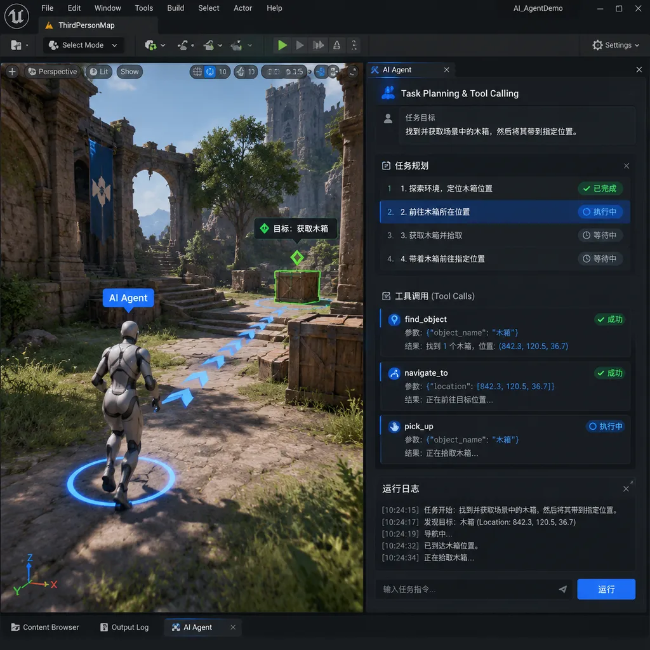Click the 已完成 status badge
650x650 pixels.
(600, 189)
